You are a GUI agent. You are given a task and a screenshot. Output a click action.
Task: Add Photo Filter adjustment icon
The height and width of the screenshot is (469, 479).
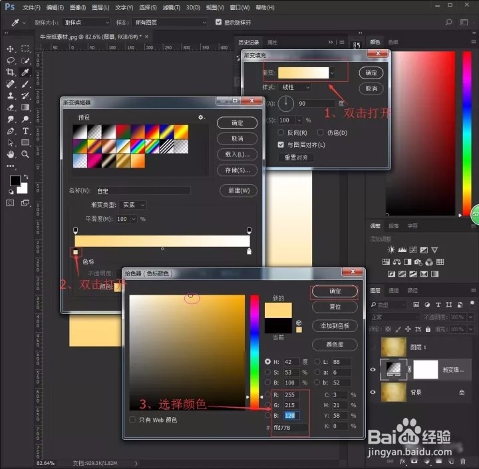(418, 262)
